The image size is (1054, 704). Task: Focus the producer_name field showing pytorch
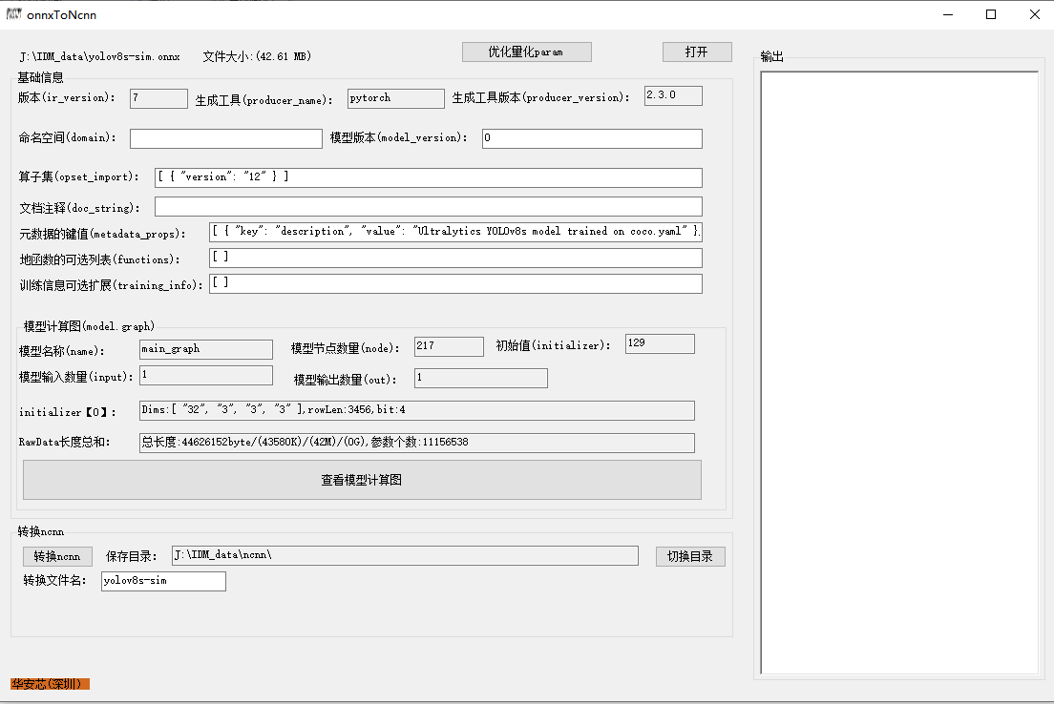(x=396, y=98)
